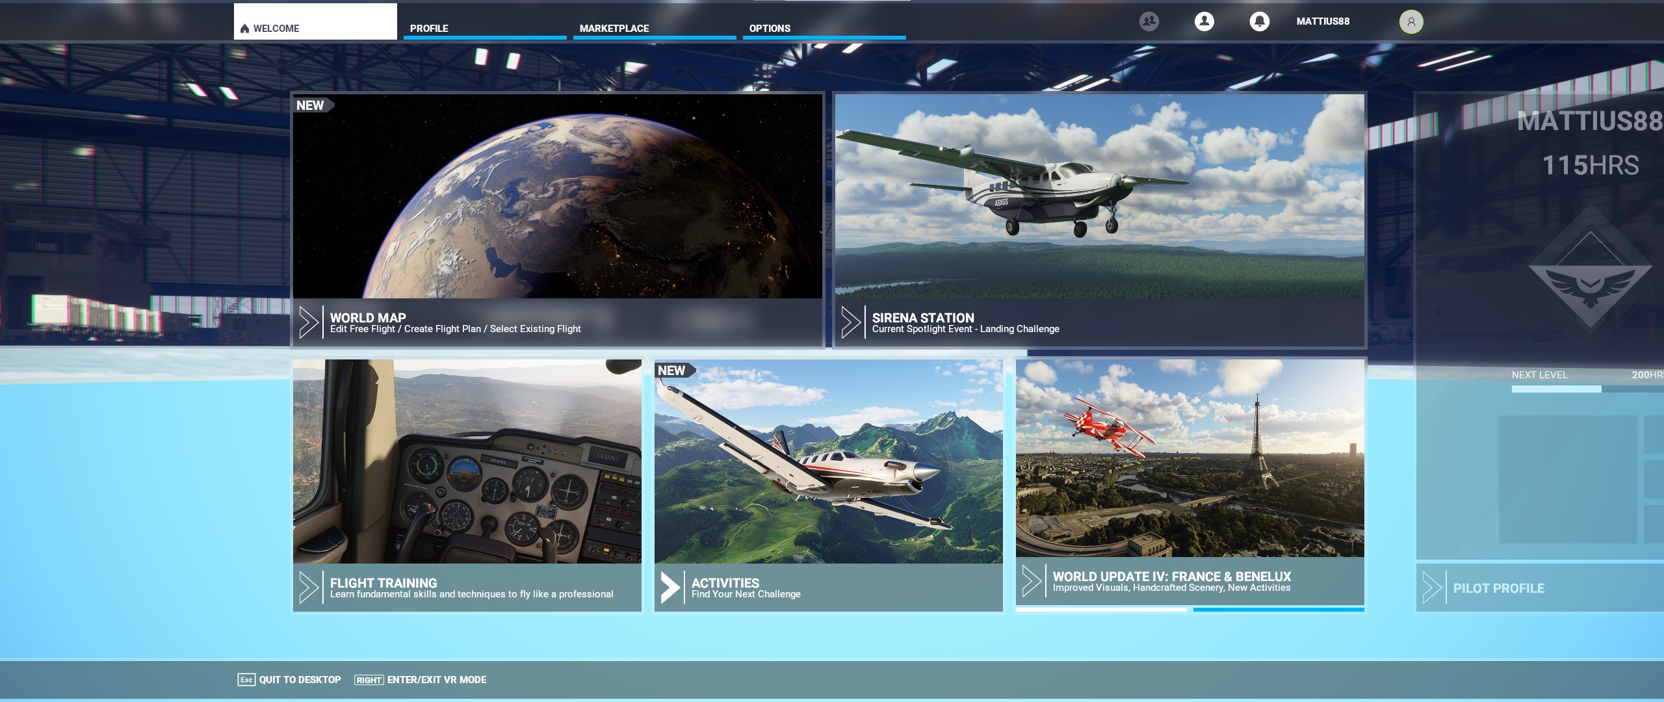Click the Flight Training chevron arrow

(x=308, y=588)
